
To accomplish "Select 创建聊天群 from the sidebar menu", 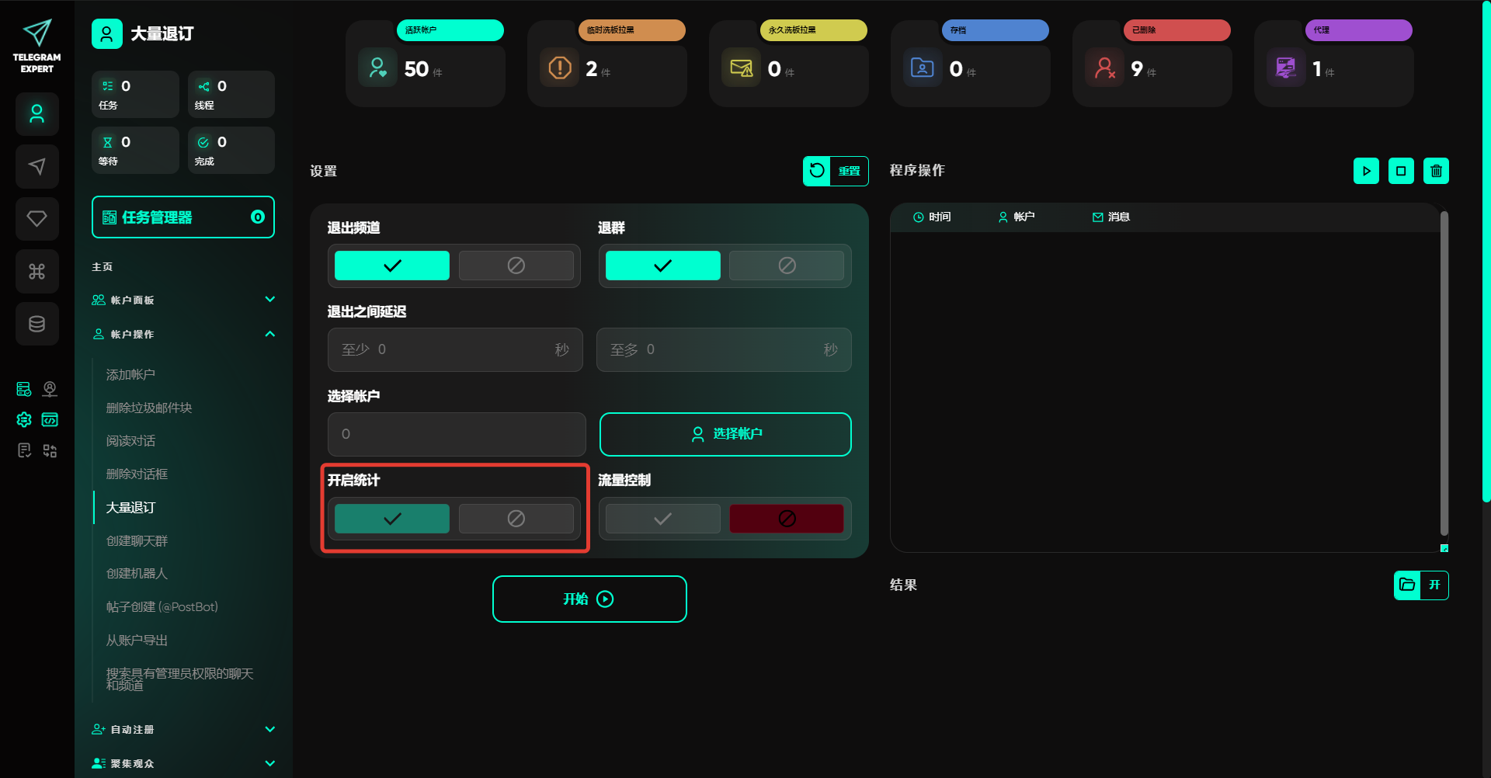I will [x=137, y=540].
